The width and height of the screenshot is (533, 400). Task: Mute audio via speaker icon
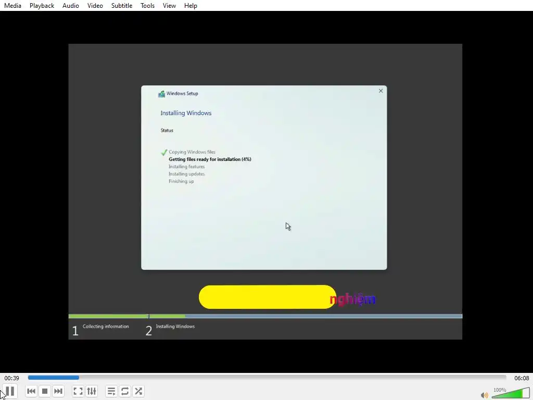(485, 395)
